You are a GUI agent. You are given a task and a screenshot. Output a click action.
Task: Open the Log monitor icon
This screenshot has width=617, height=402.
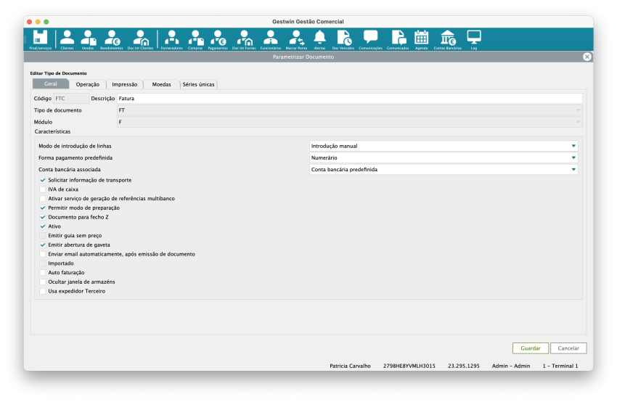click(473, 38)
